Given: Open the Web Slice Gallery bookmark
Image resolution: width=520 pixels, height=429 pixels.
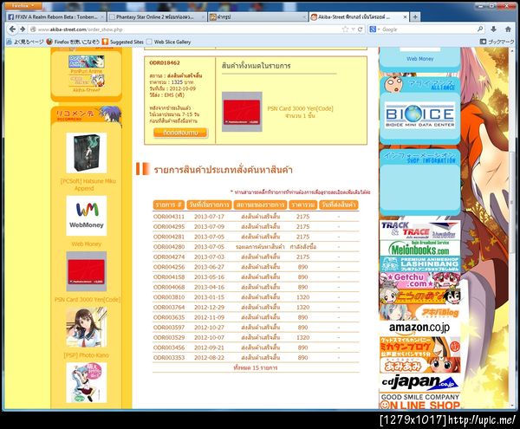Looking at the screenshot, I should (x=169, y=42).
